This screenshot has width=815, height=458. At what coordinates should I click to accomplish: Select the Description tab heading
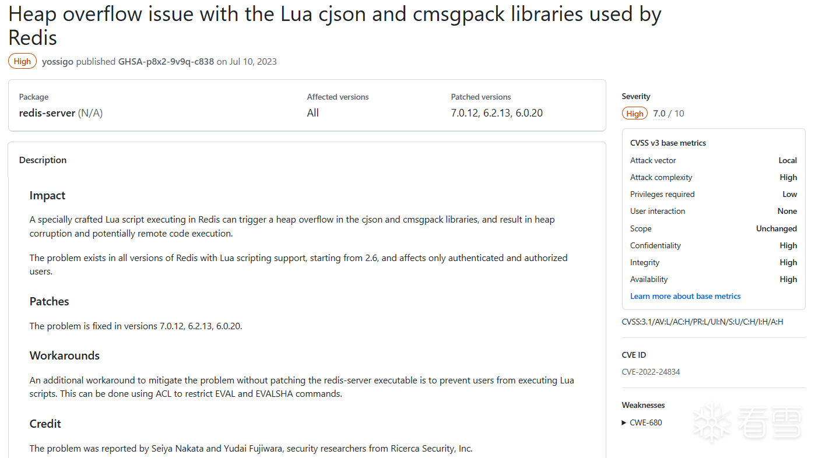pyautogui.click(x=43, y=160)
